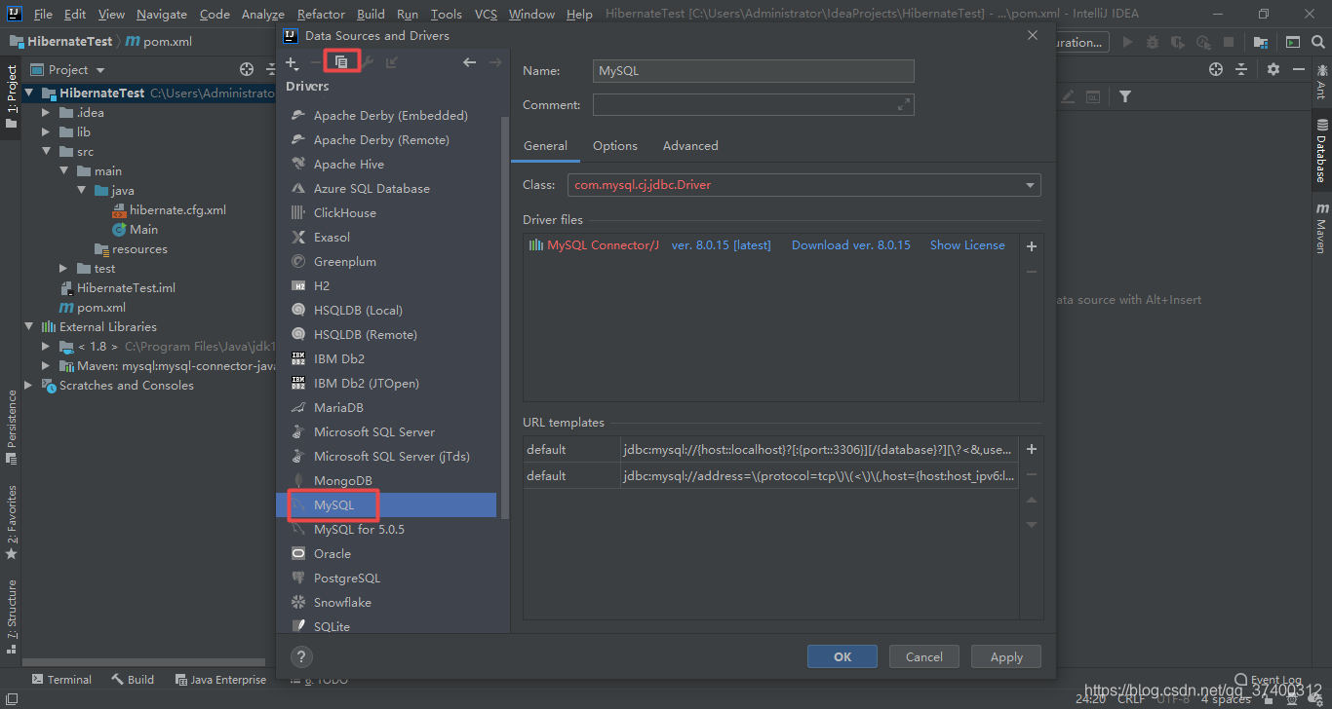The width and height of the screenshot is (1332, 709).
Task: Open Database panel gear settings
Action: click(1273, 69)
